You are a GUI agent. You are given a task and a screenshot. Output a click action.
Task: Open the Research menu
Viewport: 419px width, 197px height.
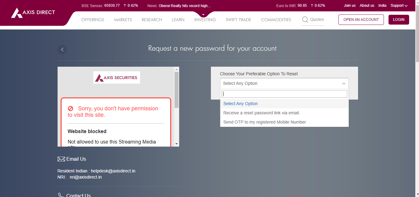pos(152,20)
